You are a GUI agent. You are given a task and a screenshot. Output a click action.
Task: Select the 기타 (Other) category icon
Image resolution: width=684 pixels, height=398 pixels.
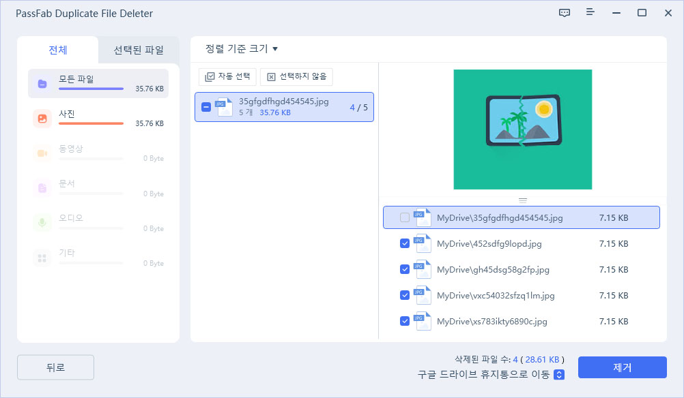coord(43,258)
